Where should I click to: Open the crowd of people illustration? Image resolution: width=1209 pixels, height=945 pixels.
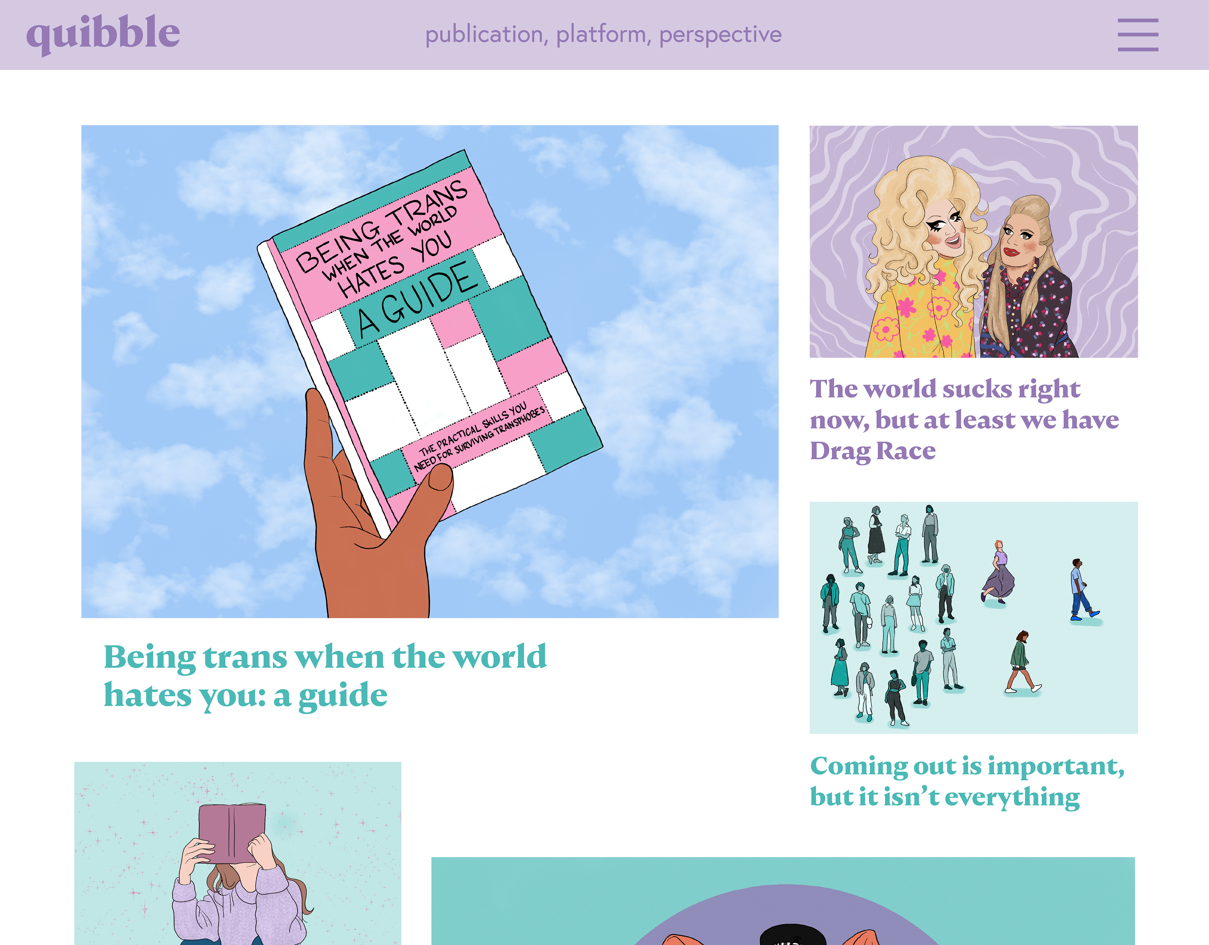973,617
